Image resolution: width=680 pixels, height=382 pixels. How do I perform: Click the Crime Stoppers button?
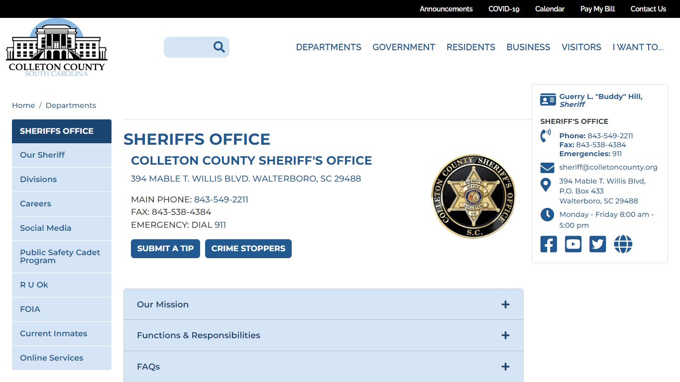248,249
